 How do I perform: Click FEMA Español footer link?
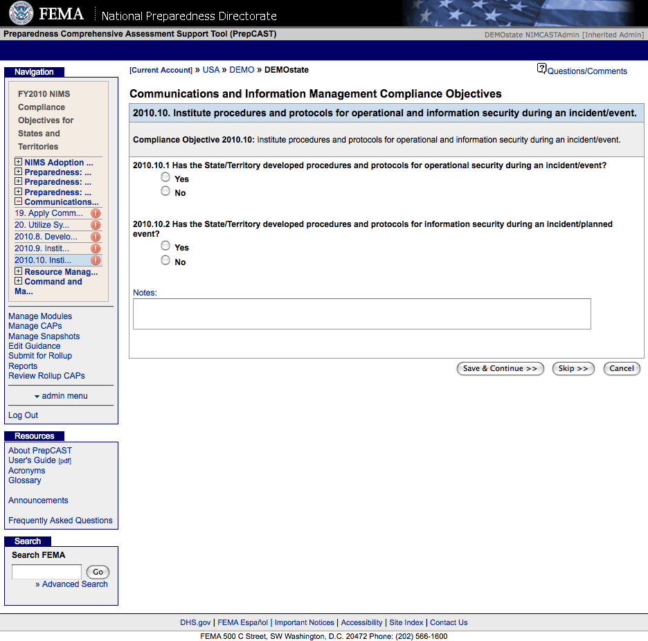pyautogui.click(x=242, y=622)
